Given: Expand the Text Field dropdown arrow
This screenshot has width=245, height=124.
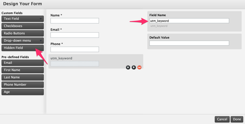Looking at the screenshot, I should (41, 19).
